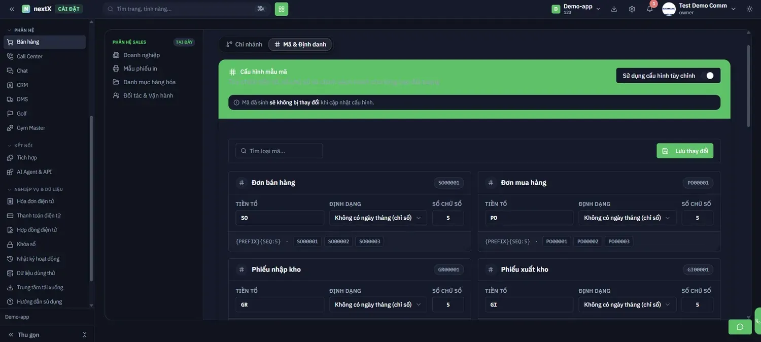Open Hướng dẫn sử dụng guide link

point(44,301)
